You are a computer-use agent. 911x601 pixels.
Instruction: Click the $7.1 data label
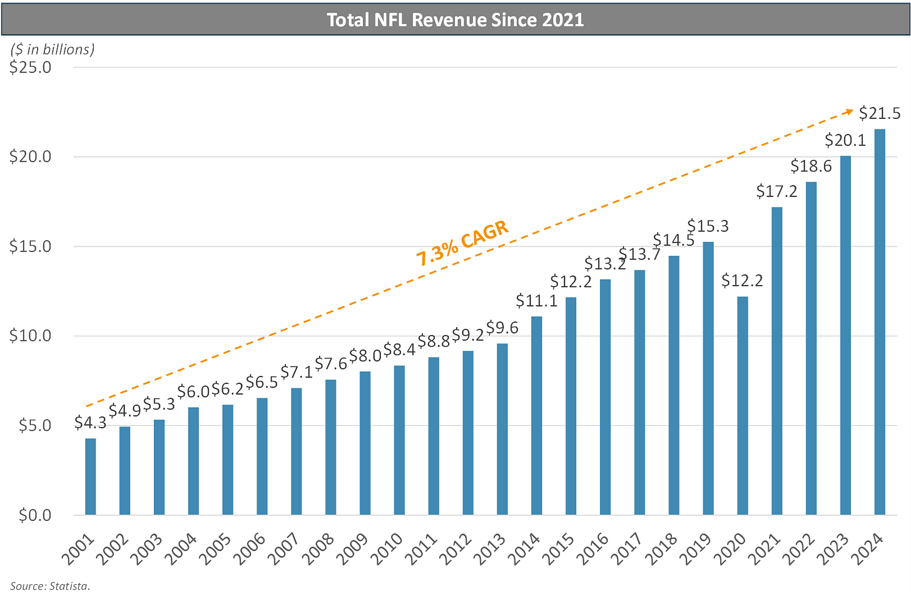click(297, 372)
